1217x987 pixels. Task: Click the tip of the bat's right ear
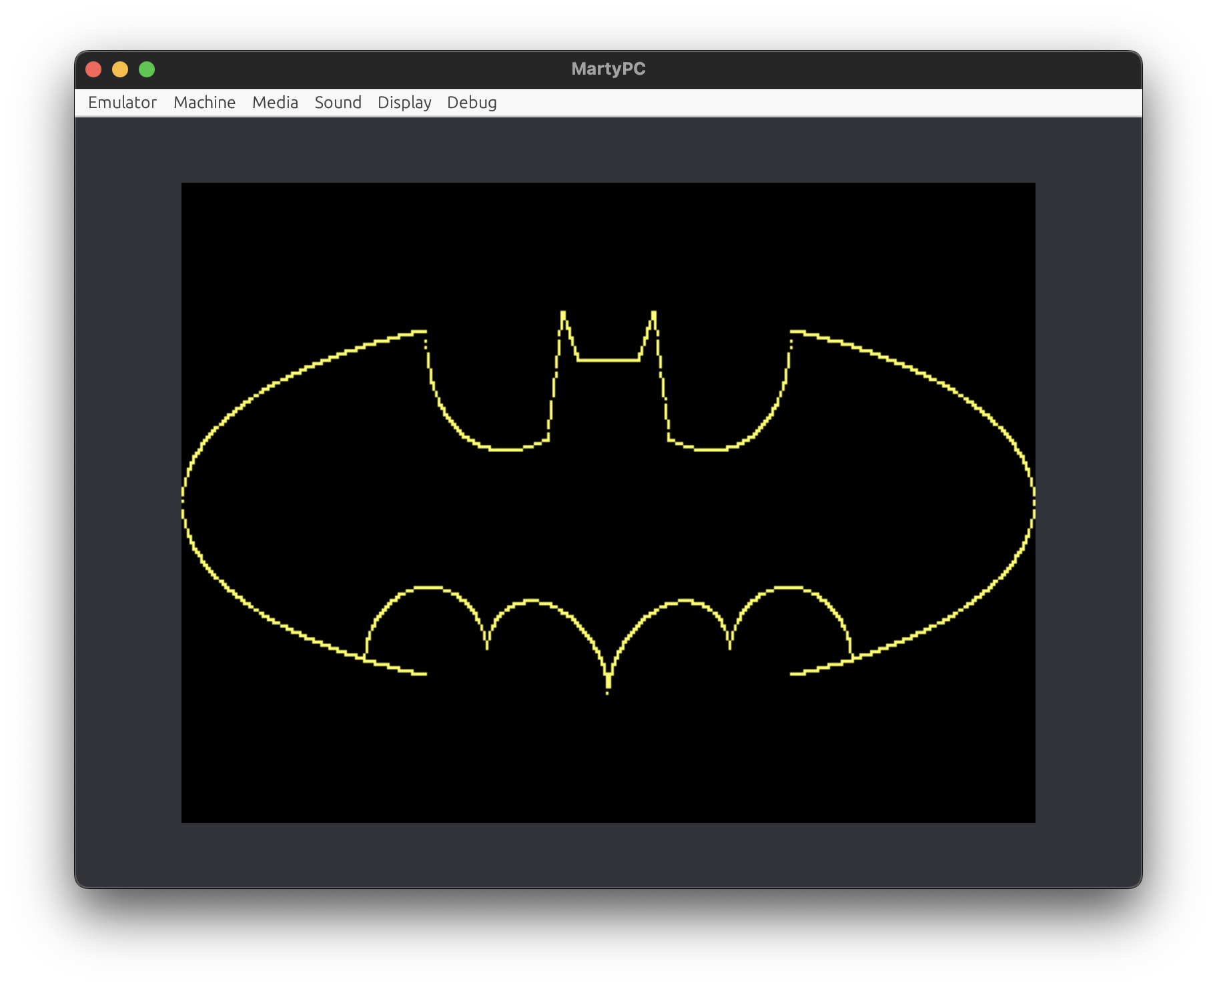click(x=654, y=313)
